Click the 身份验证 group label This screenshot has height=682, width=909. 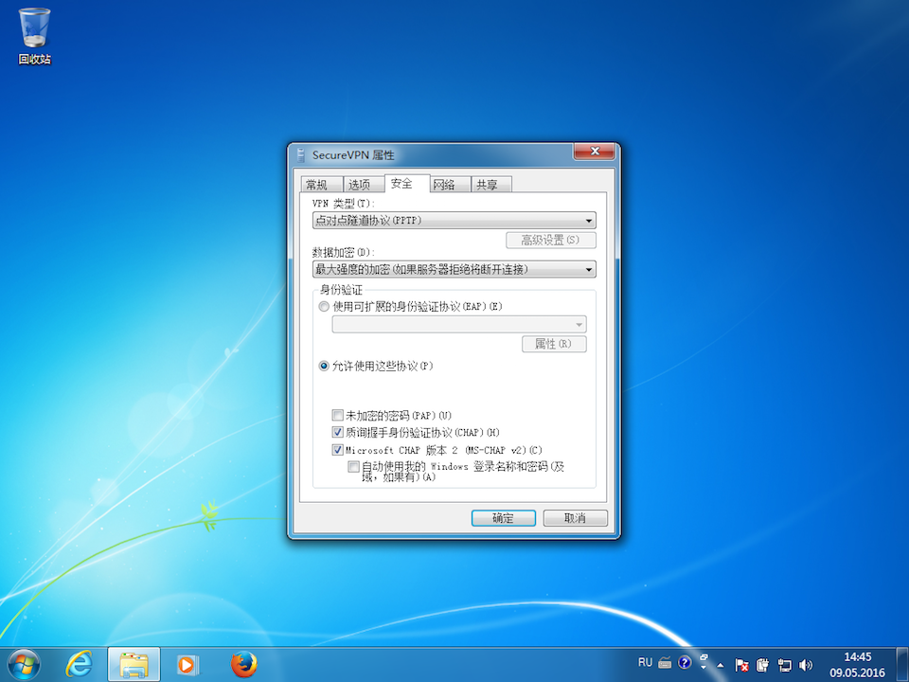click(x=341, y=290)
